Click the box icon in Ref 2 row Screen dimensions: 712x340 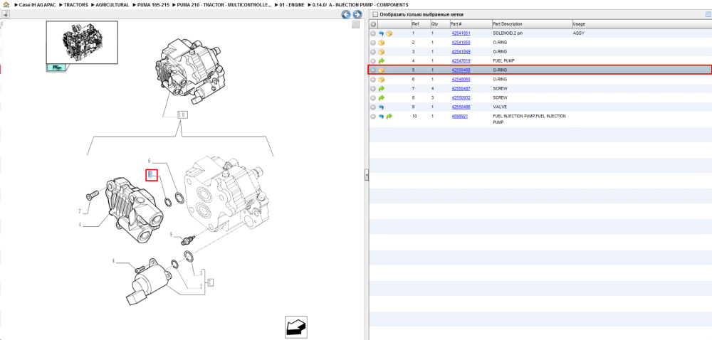coord(382,43)
